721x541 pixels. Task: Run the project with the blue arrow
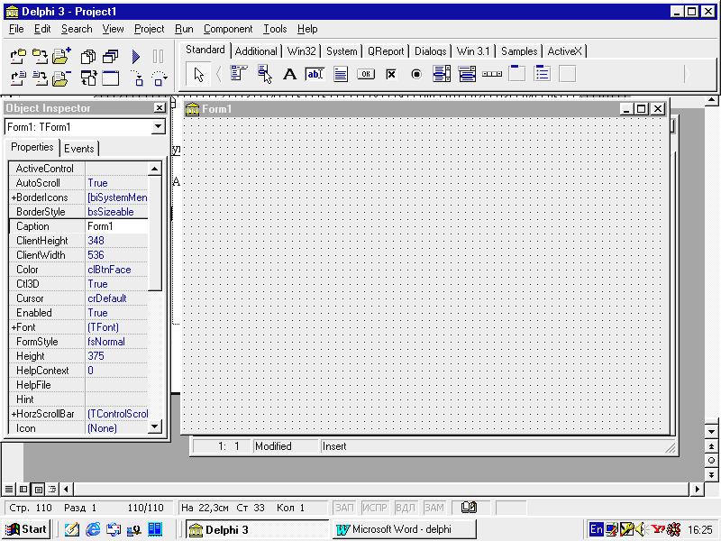coord(136,56)
